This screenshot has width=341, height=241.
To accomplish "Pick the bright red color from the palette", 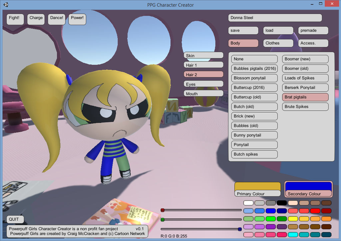I will click(x=315, y=211).
